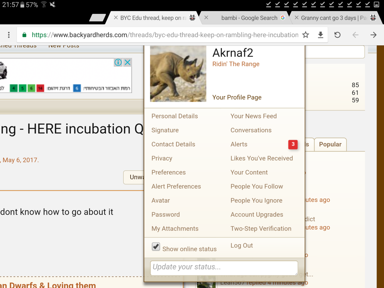Viewport: 384px width, 288px height.
Task: Open Preferences
Action: [x=168, y=173]
